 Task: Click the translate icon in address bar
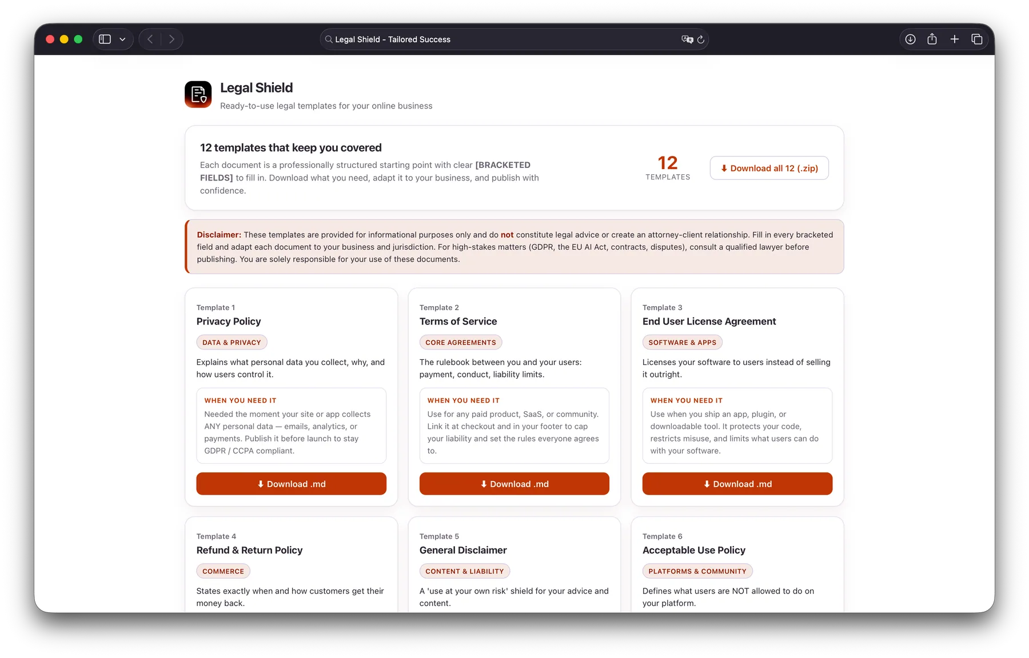687,39
